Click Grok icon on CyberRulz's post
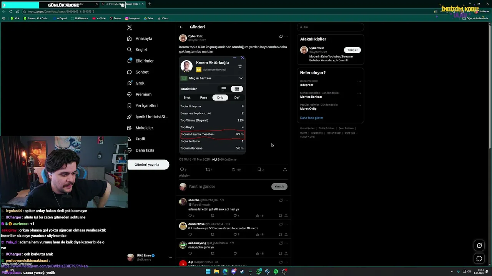 (x=281, y=36)
